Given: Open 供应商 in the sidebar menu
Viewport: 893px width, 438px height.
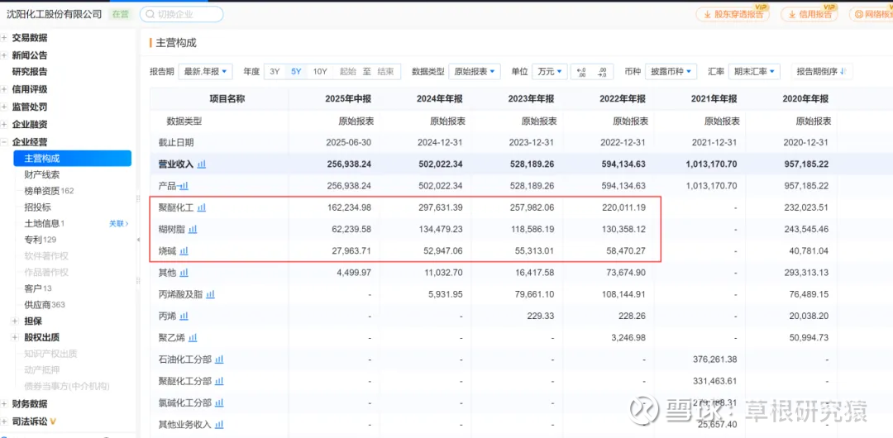Looking at the screenshot, I should [37, 304].
